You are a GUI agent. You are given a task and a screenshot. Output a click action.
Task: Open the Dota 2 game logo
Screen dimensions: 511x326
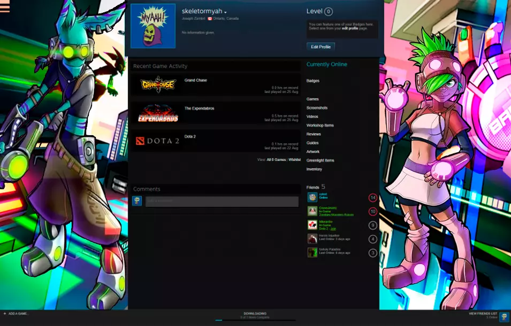click(x=157, y=141)
